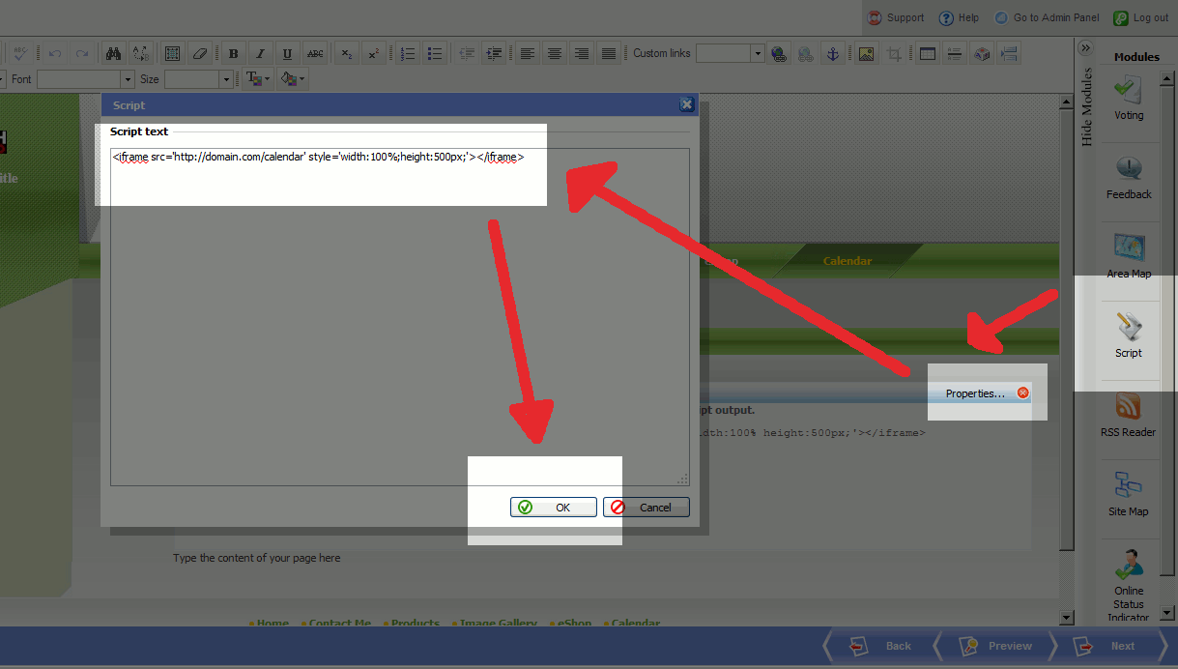This screenshot has height=669, width=1178.
Task: Toggle strikethrough formatting
Action: (x=315, y=54)
